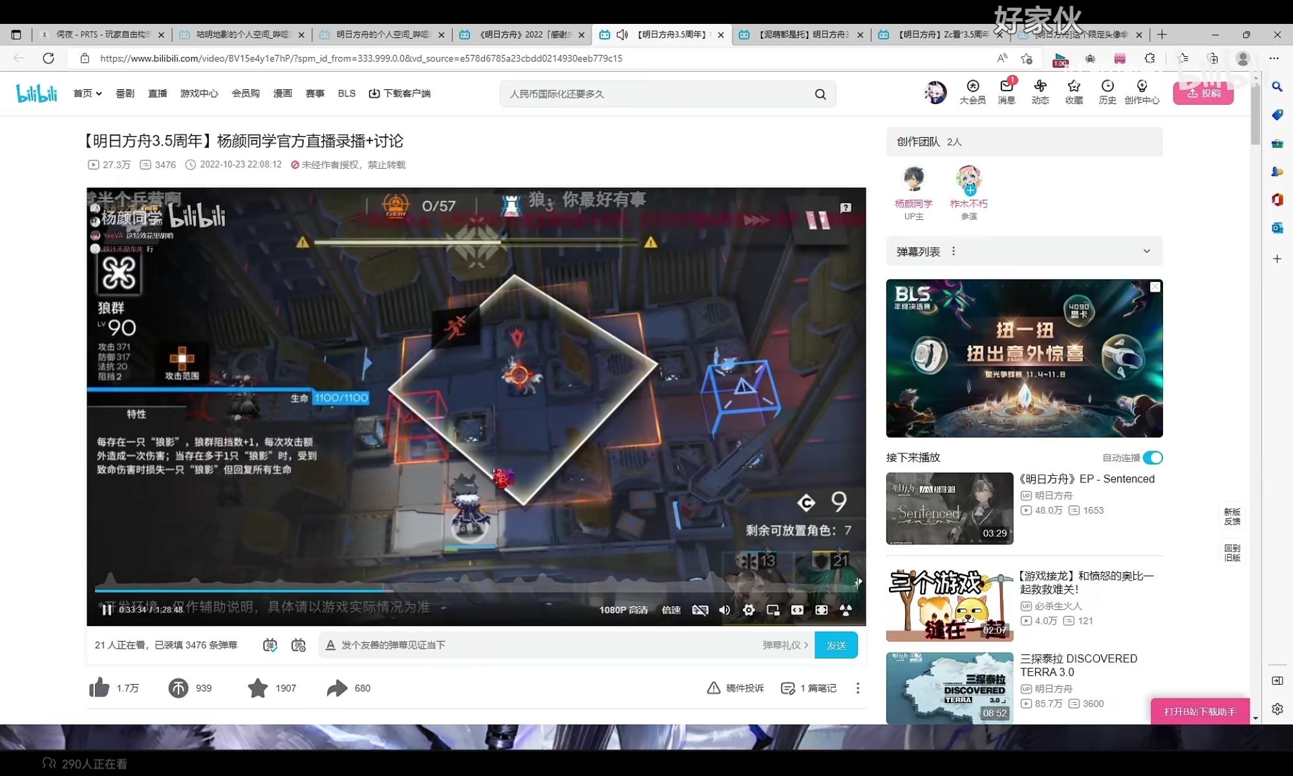Click 发送 send danmaku button
This screenshot has width=1293, height=776.
pos(836,645)
